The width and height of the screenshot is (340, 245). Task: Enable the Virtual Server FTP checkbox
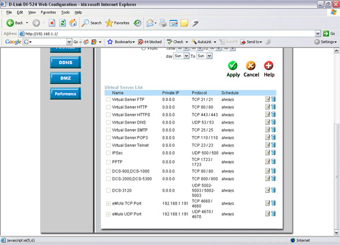(109, 99)
